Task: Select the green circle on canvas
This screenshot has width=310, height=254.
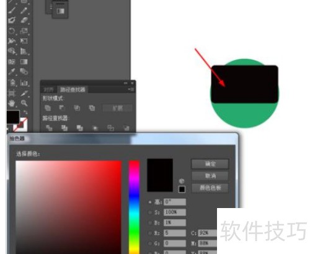Action: tap(245, 116)
